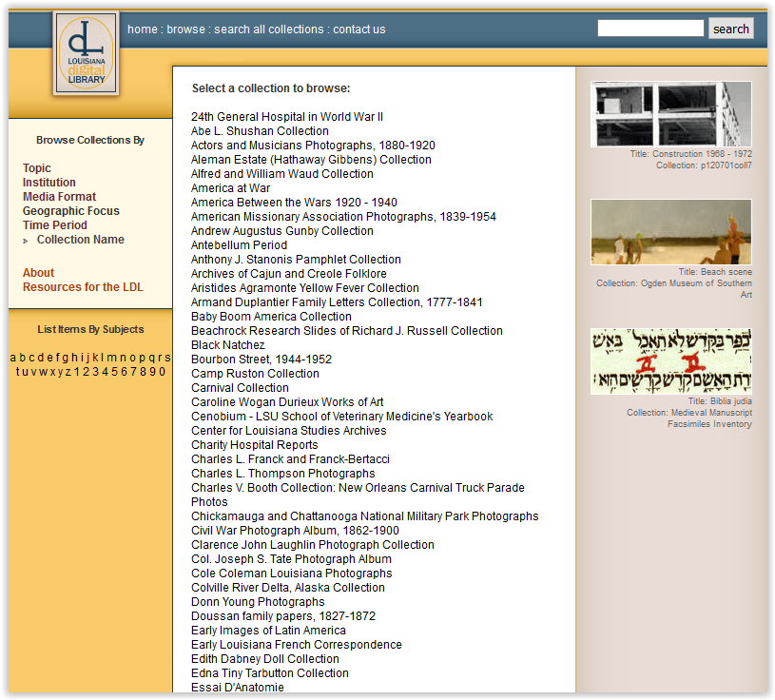This screenshot has width=775, height=700.
Task: Open search all collections in header
Action: [x=269, y=29]
